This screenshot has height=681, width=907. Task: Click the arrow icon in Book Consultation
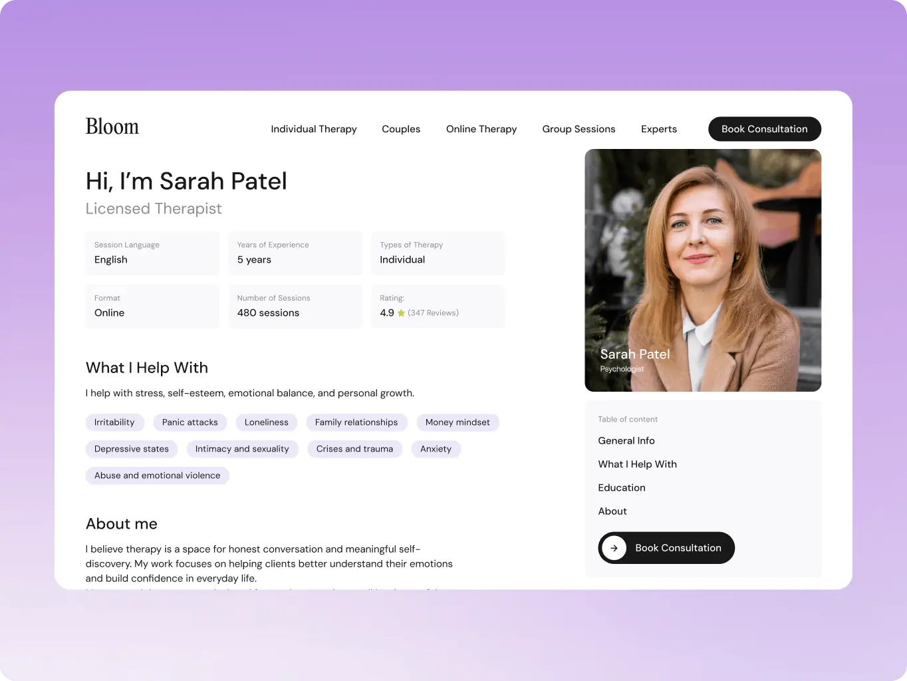[614, 548]
